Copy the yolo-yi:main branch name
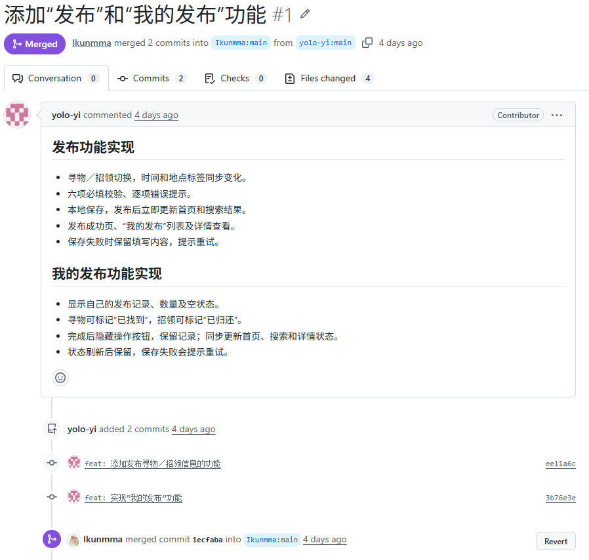 click(367, 43)
